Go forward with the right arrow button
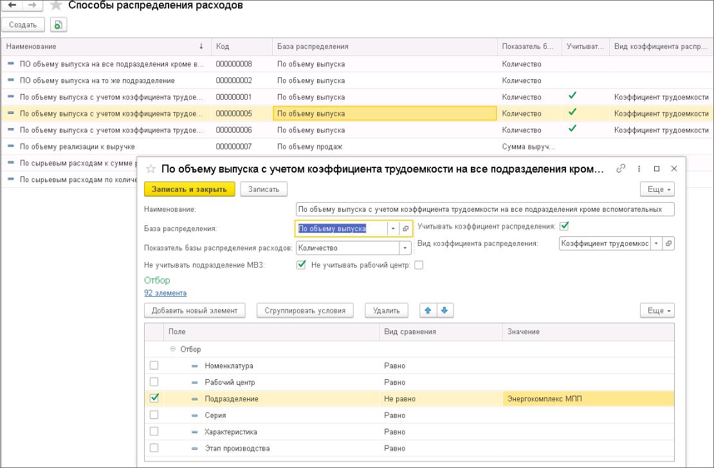The width and height of the screenshot is (714, 468). [x=32, y=5]
